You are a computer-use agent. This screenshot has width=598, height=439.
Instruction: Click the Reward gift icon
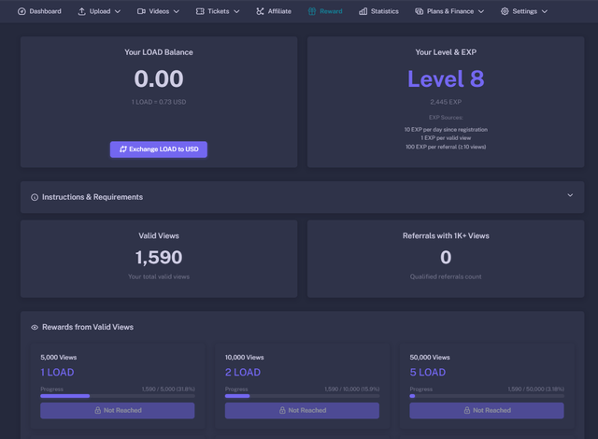click(x=312, y=11)
